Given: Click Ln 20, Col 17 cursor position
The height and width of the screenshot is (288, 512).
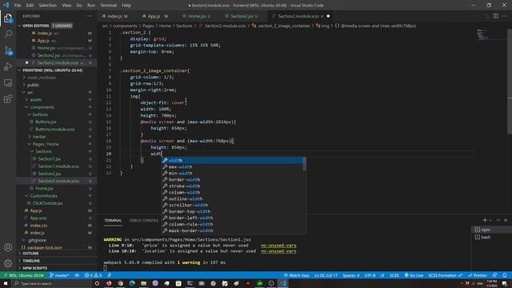Looking at the screenshot, I should (x=326, y=275).
